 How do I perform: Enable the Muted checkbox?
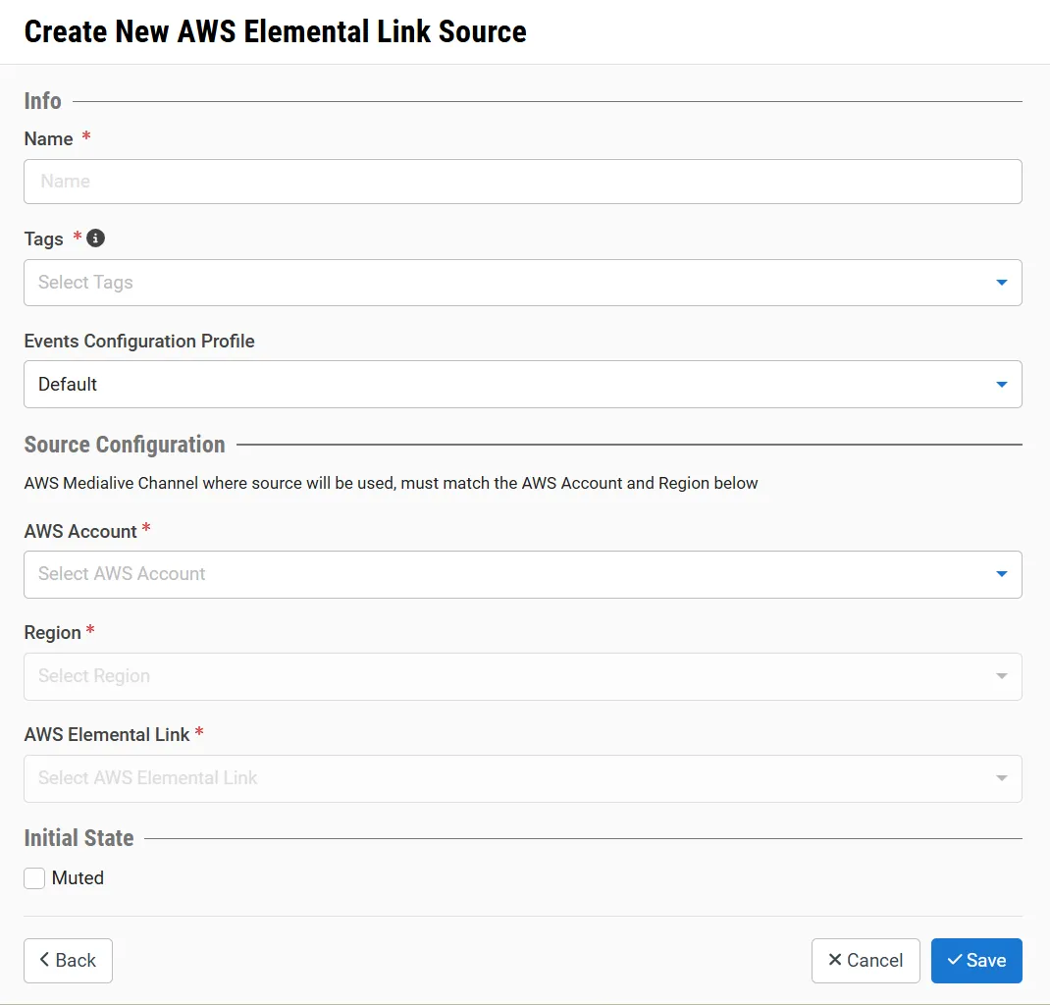[x=34, y=877]
